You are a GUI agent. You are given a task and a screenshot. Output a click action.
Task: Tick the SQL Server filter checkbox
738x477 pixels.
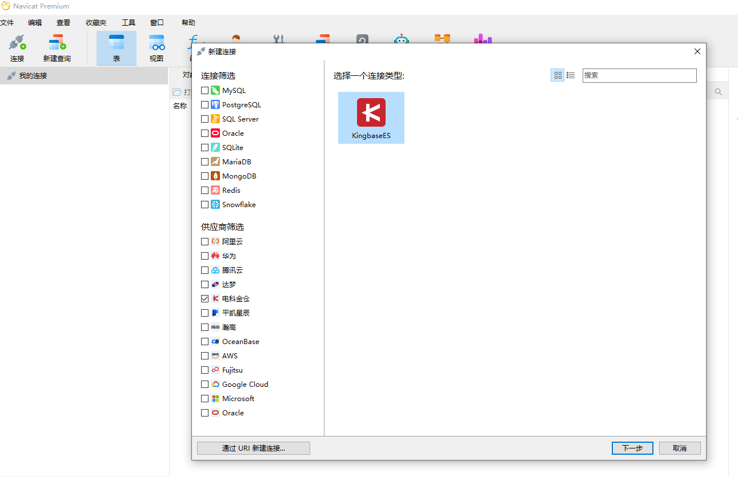204,119
